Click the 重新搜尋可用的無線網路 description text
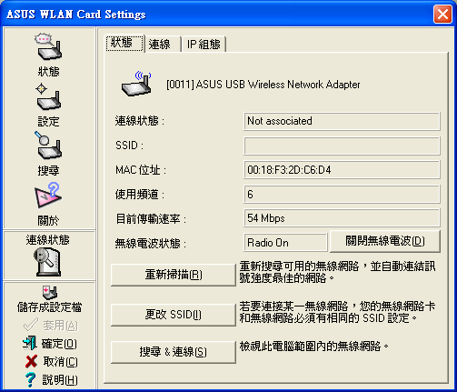This screenshot has width=457, height=392. [337, 272]
